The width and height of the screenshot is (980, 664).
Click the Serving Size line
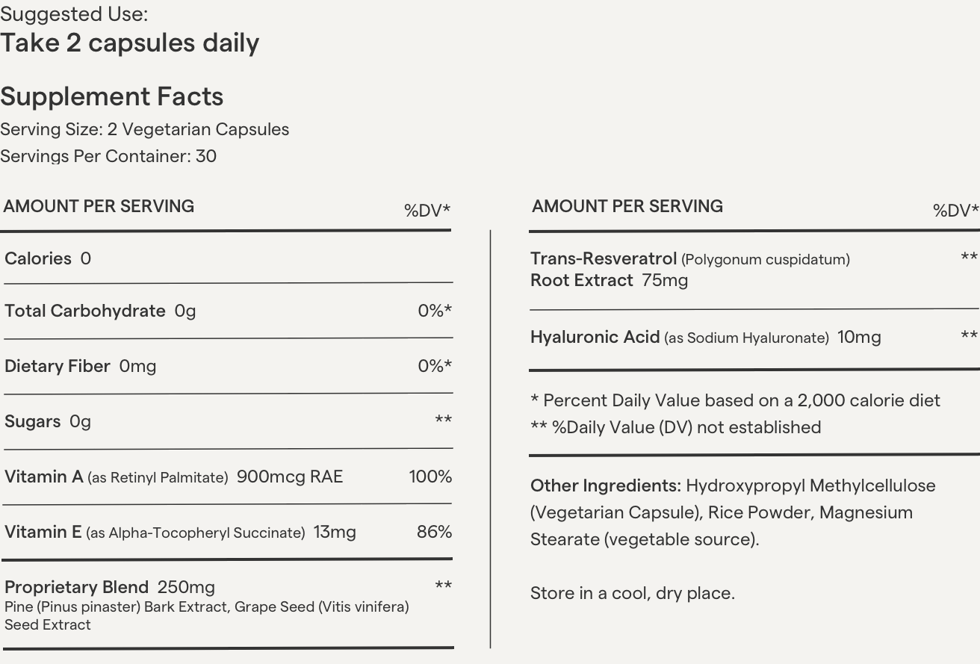click(x=145, y=129)
